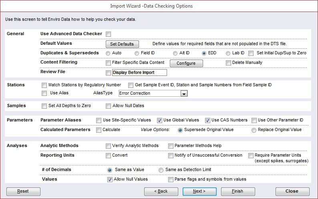Image resolution: width=318 pixels, height=199 pixels.
Task: Enable Filter Specific Data Content
Action: pos(108,63)
